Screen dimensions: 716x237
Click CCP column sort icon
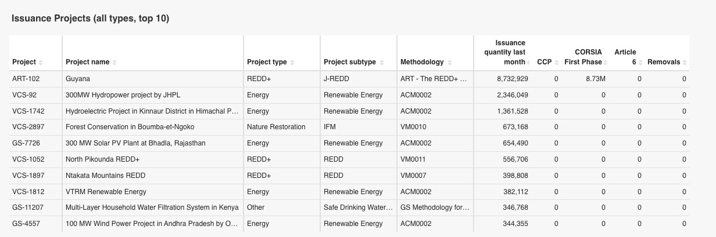pyautogui.click(x=556, y=63)
